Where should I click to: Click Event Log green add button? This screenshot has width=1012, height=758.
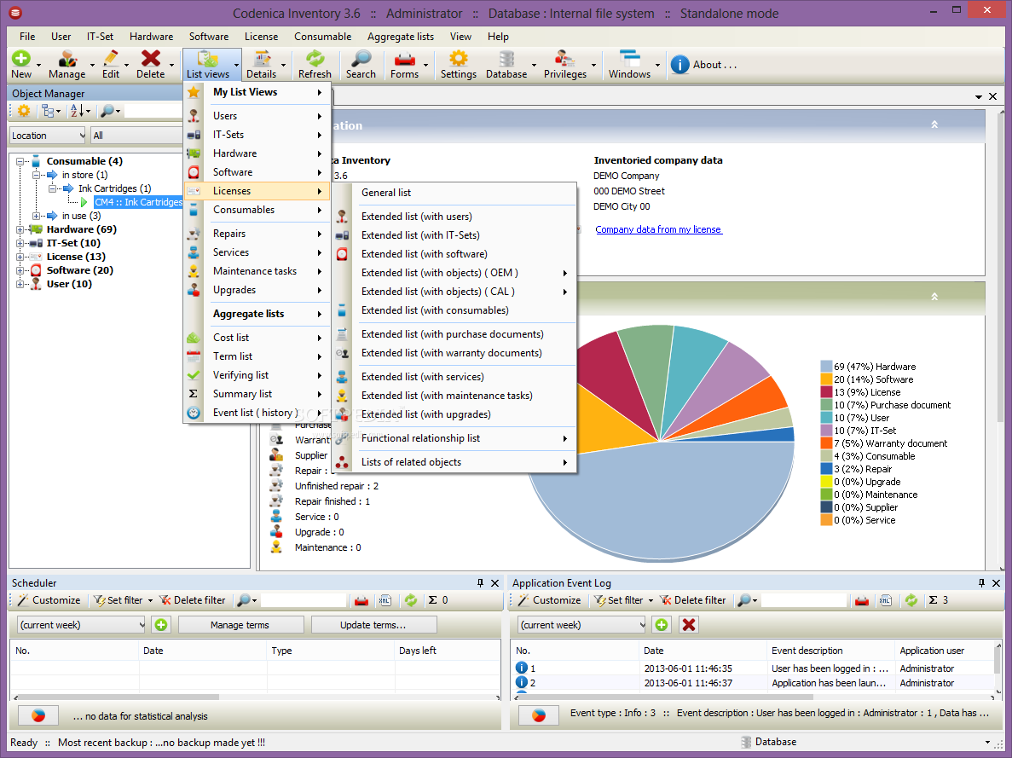[662, 624]
